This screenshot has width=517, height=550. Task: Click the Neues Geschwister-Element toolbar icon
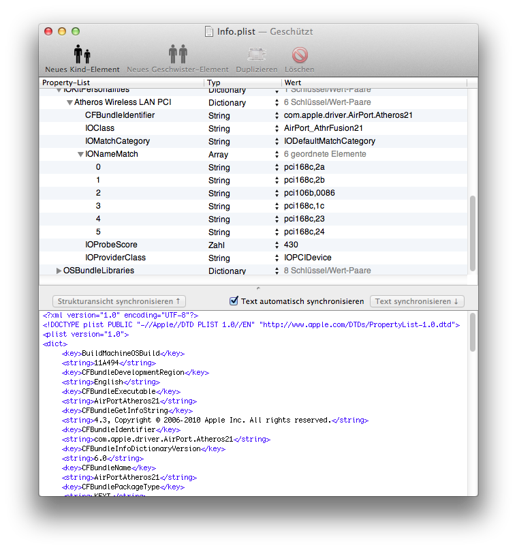click(178, 55)
